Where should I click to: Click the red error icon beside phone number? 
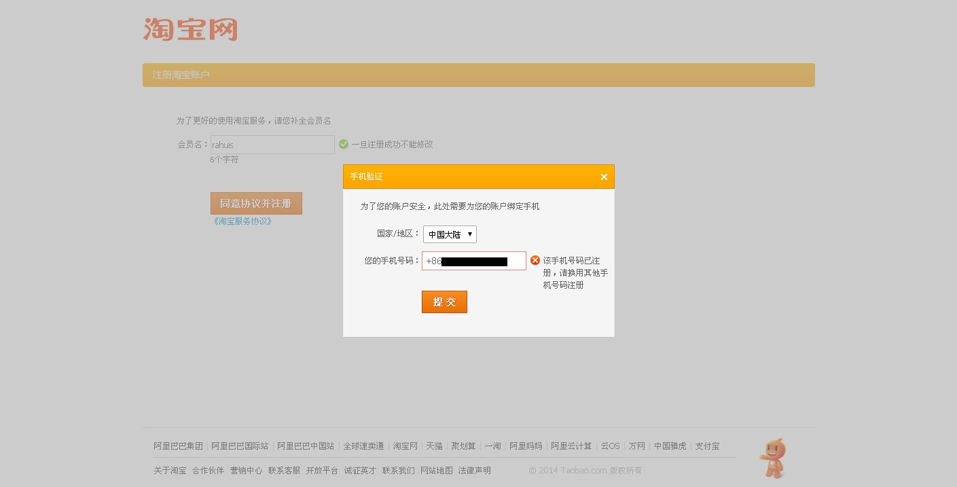click(x=535, y=260)
